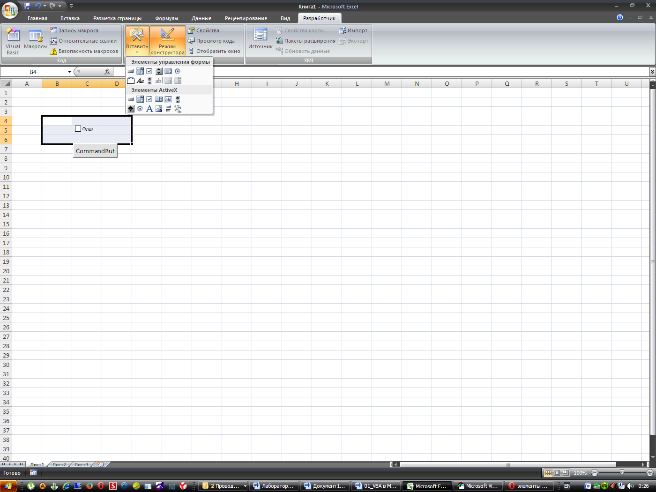656x492 pixels.
Task: Open Пакеты расширения
Action: (306, 41)
